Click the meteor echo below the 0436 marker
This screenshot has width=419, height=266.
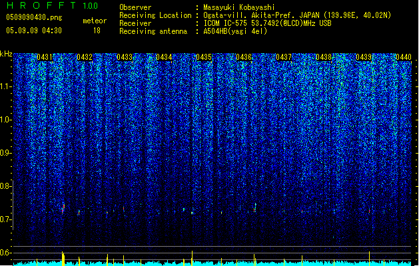[x=255, y=207]
